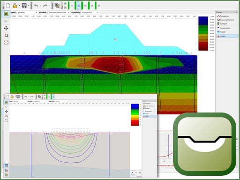Toggle the 3D view mode button
The width and height of the screenshot is (240, 180).
point(6,21)
